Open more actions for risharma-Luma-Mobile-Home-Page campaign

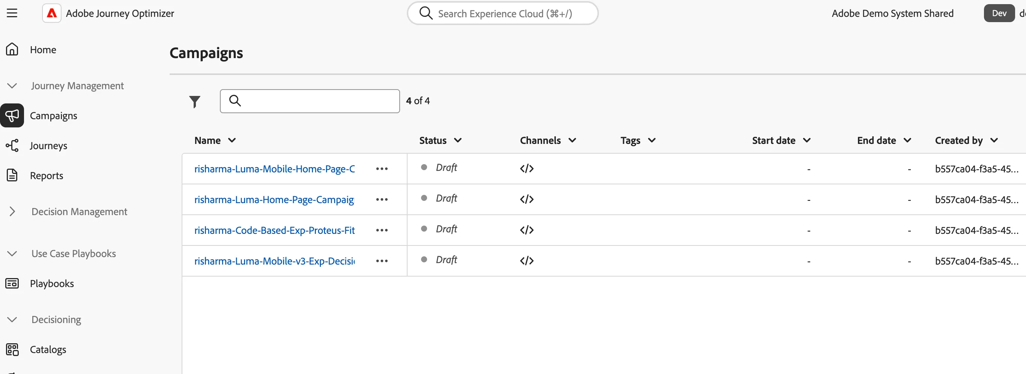pyautogui.click(x=382, y=169)
